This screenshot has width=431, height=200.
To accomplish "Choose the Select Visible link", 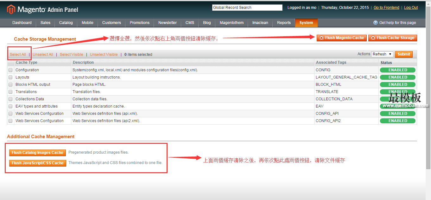I will point(72,55).
